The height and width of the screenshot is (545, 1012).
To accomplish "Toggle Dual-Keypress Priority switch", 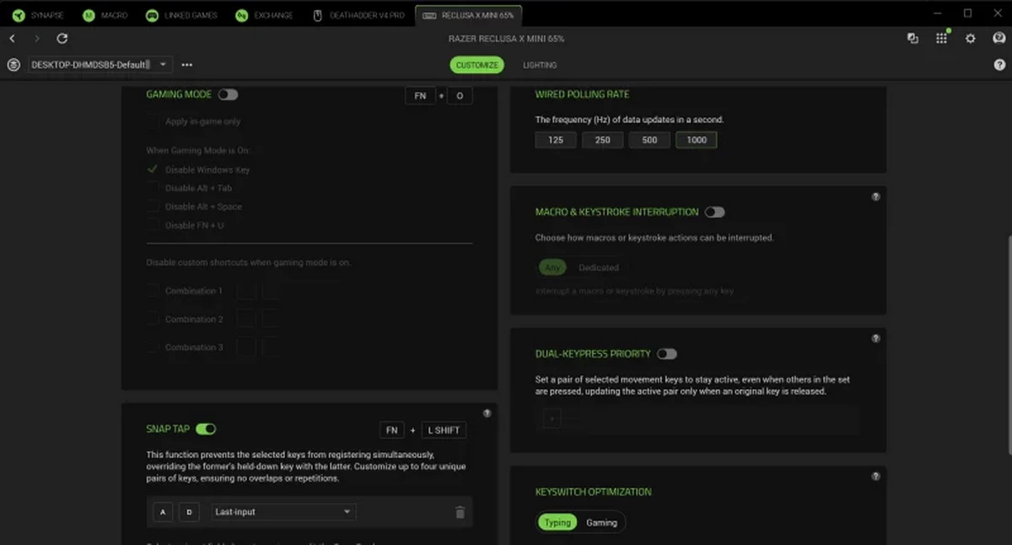I will (x=667, y=354).
